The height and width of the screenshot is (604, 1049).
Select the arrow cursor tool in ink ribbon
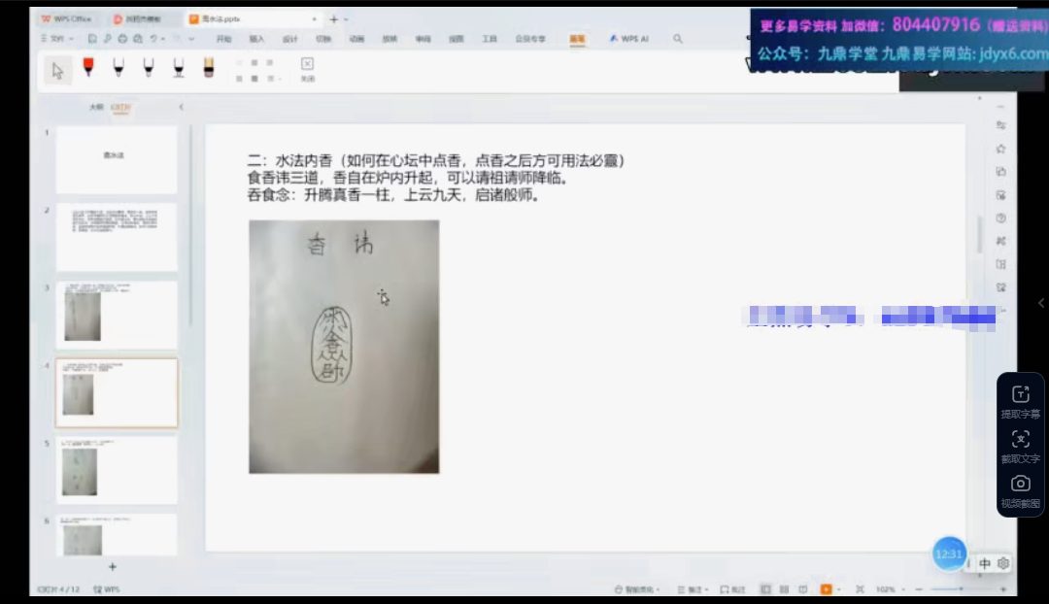58,70
